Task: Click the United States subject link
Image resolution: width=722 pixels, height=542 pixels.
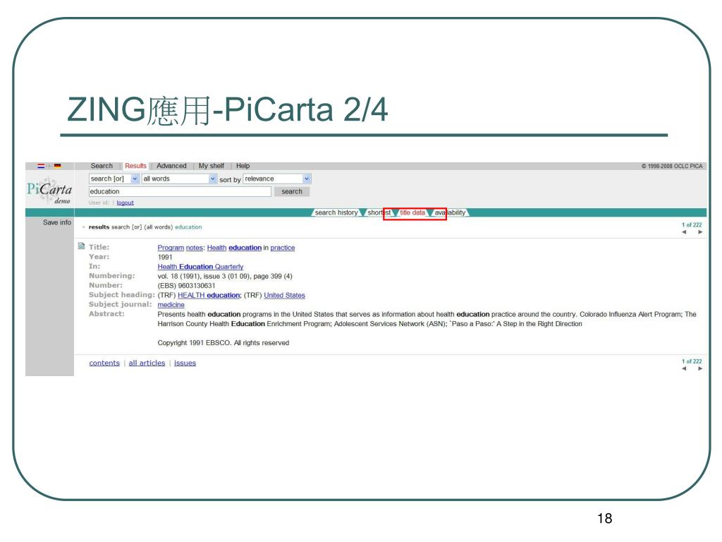Action: [x=284, y=295]
